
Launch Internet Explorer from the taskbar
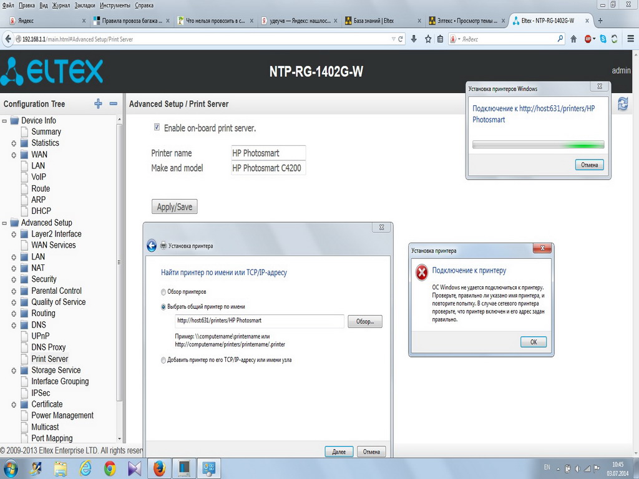click(85, 468)
